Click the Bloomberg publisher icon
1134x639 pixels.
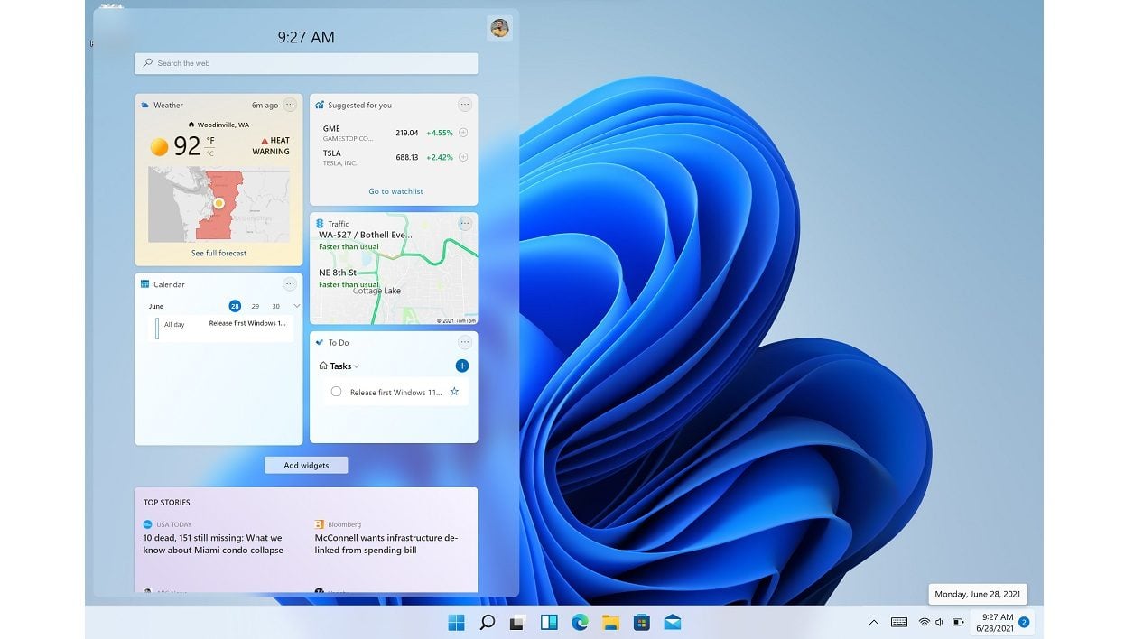318,523
